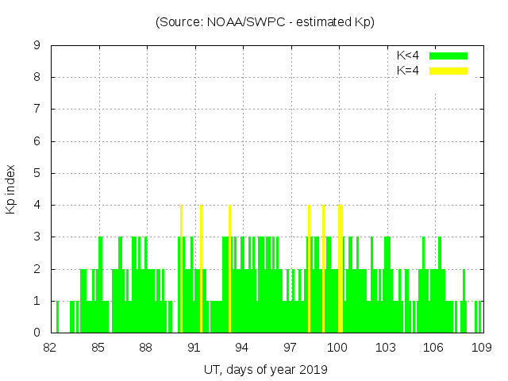Click the 'UT, days of year 2019' axis label
Image resolution: width=508 pixels, height=381 pixels.
coord(265,369)
